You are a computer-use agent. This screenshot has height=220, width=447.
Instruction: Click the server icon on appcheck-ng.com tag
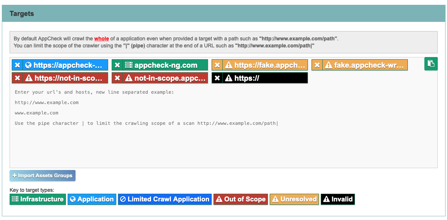pos(128,65)
